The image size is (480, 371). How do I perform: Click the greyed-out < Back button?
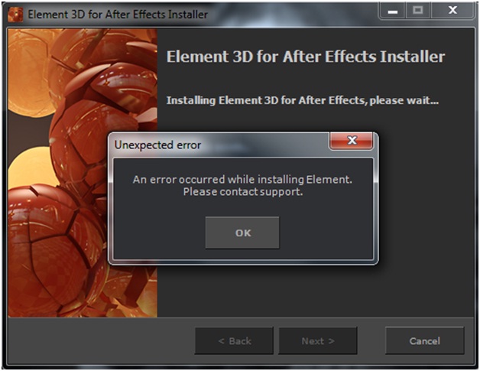(234, 341)
